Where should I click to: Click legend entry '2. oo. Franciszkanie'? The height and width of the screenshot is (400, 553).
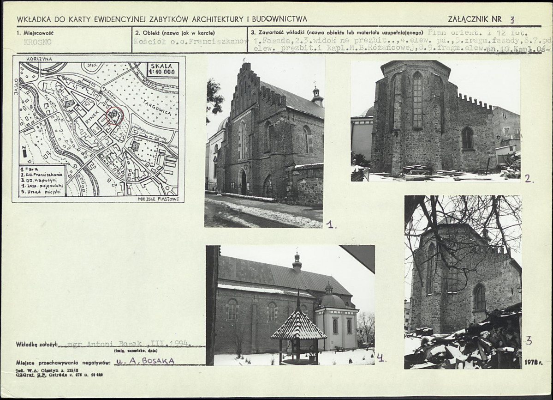click(x=42, y=175)
